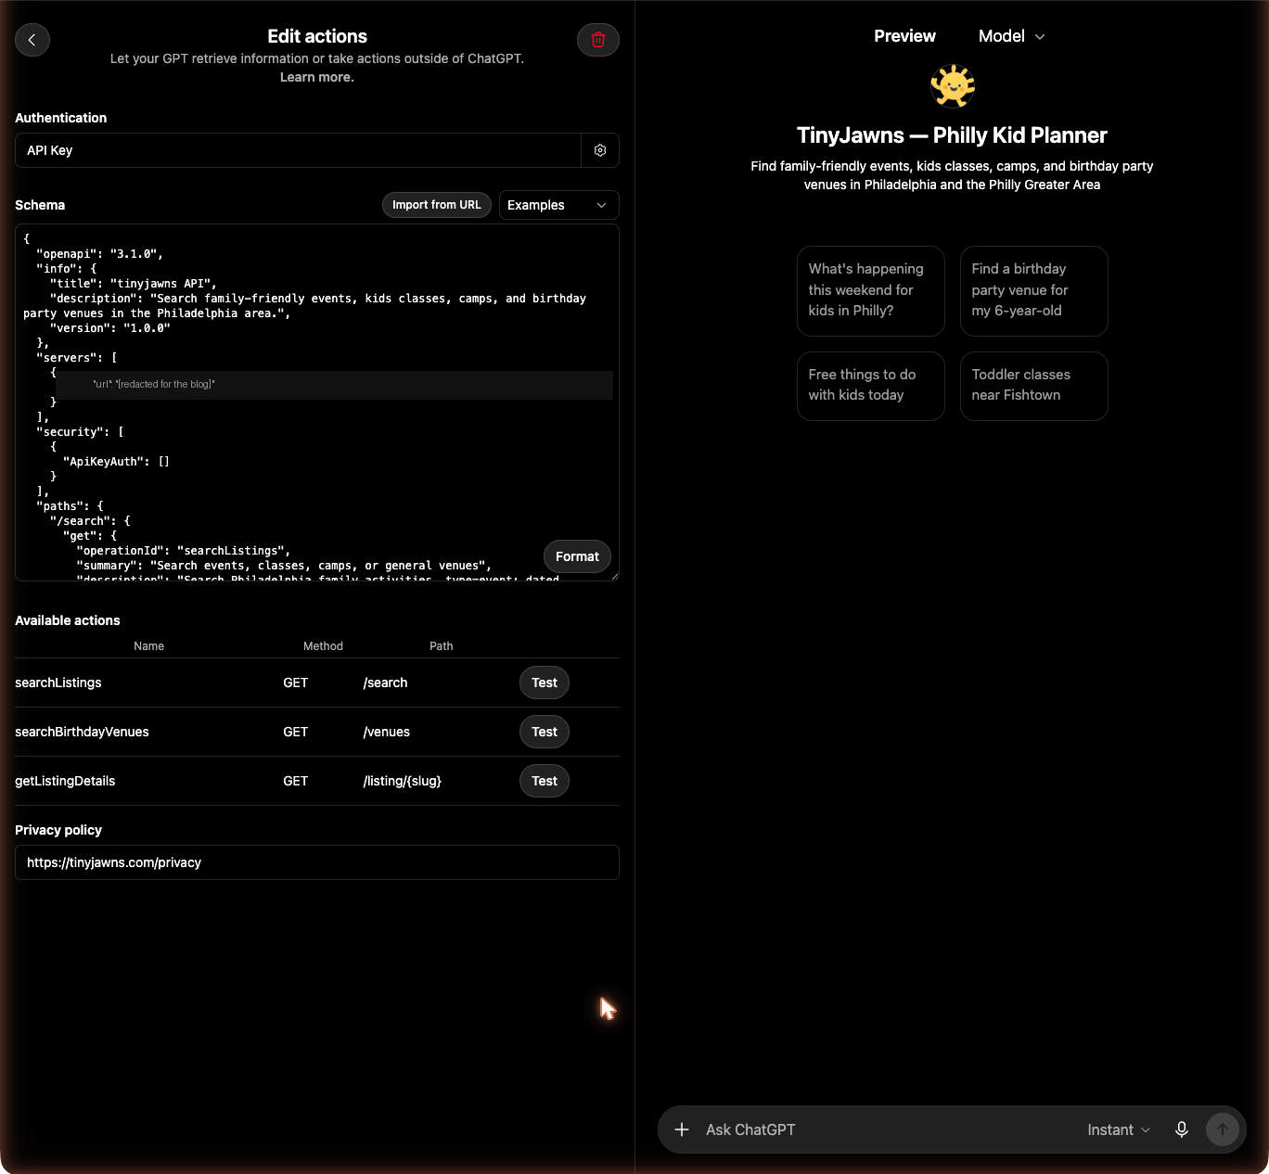Follow the Learn more link
This screenshot has width=1269, height=1174.
click(x=317, y=77)
